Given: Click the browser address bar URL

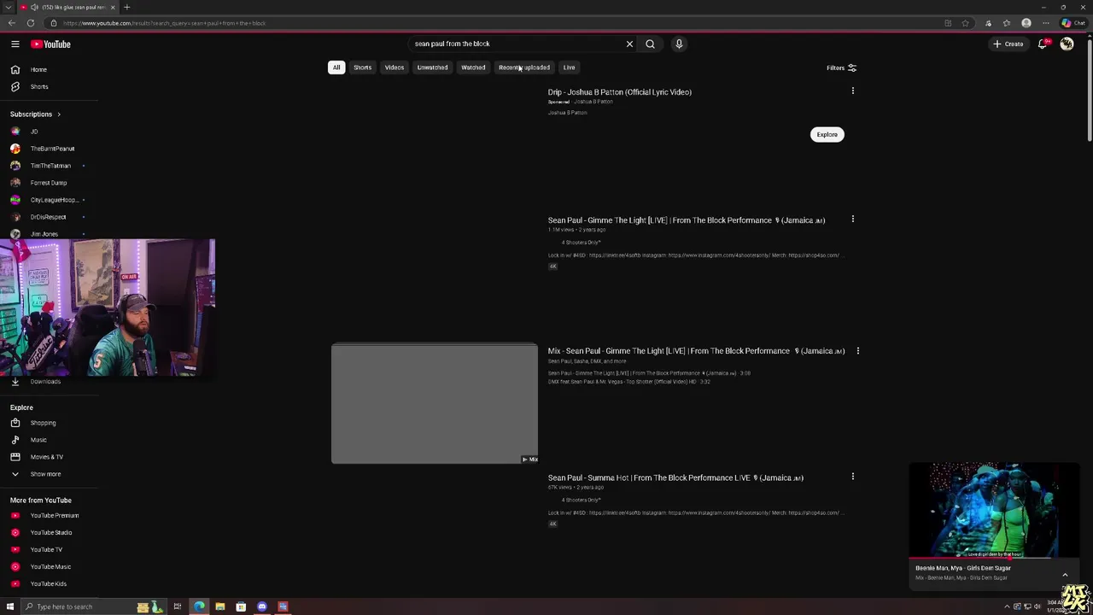Looking at the screenshot, I should pyautogui.click(x=164, y=23).
